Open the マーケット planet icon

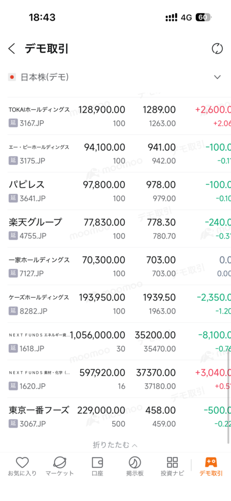[60, 462]
